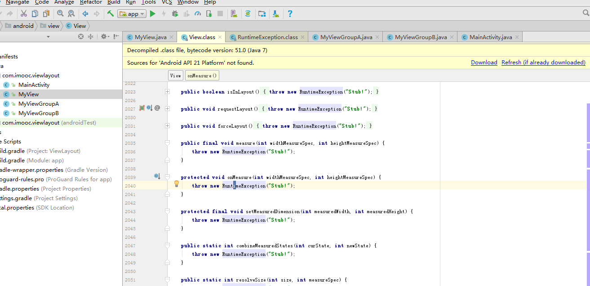Image resolution: width=590 pixels, height=286 pixels.
Task: Expand the folded forceLayout() method
Action: 168,126
